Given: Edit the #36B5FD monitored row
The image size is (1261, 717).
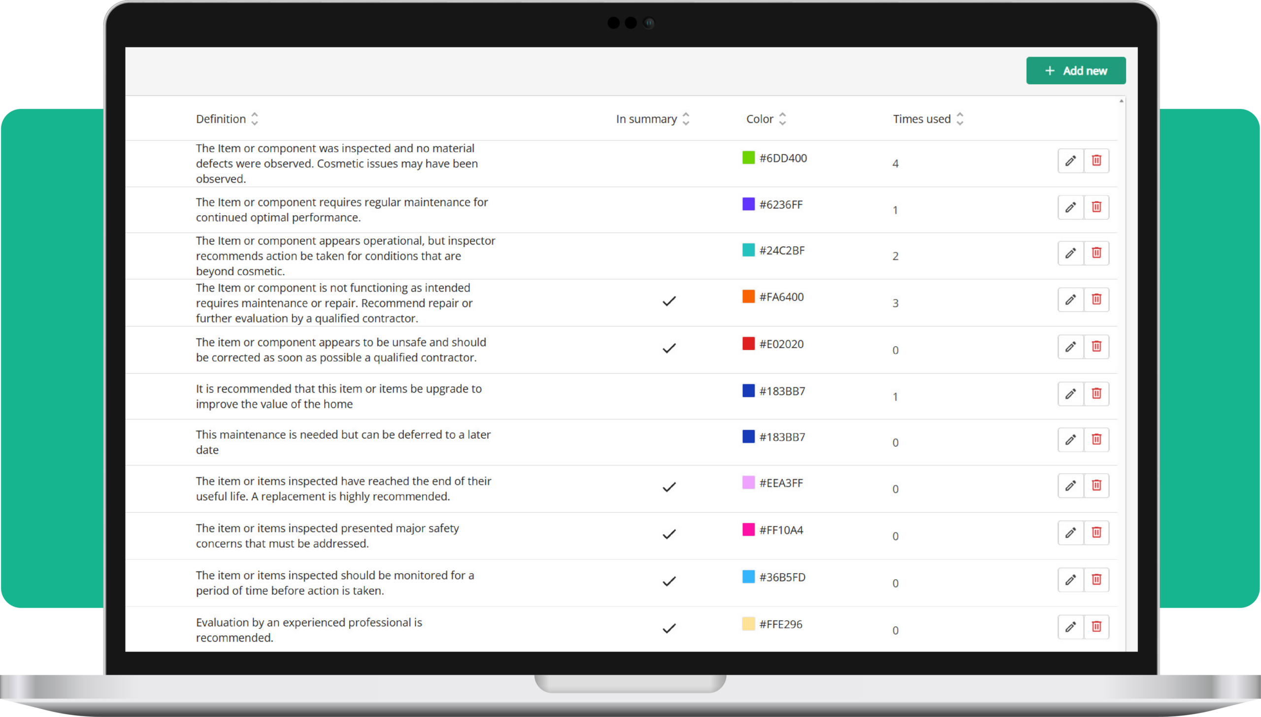Looking at the screenshot, I should coord(1070,580).
